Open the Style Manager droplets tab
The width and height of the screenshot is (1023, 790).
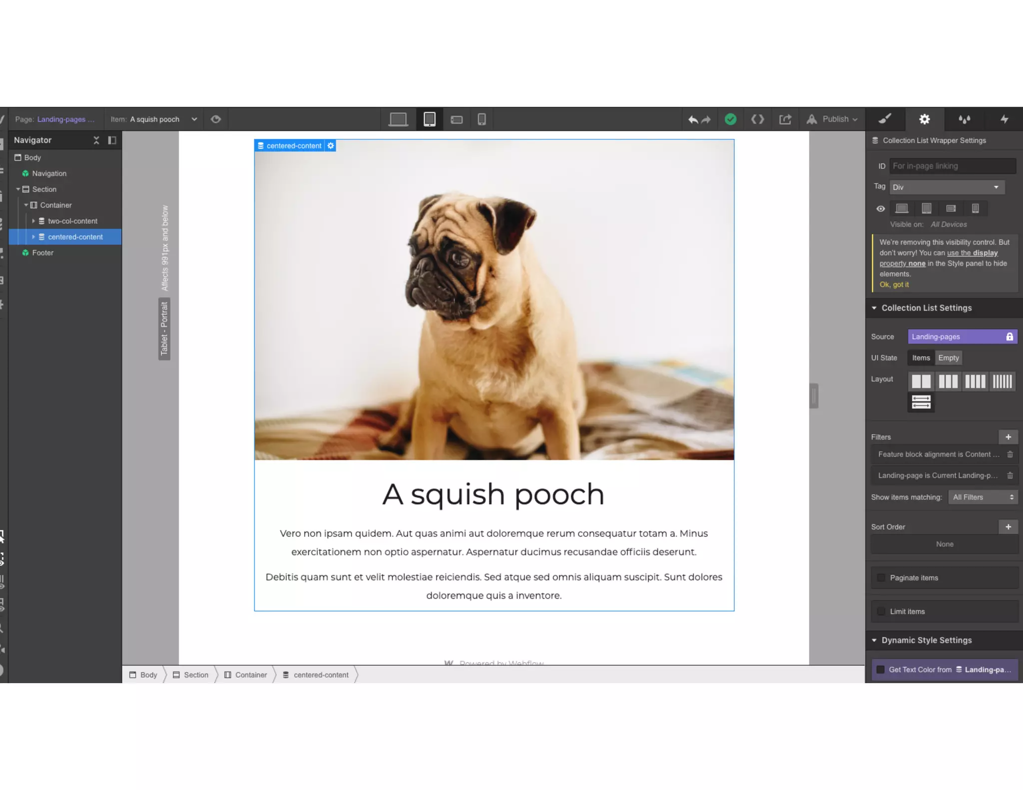(x=964, y=119)
